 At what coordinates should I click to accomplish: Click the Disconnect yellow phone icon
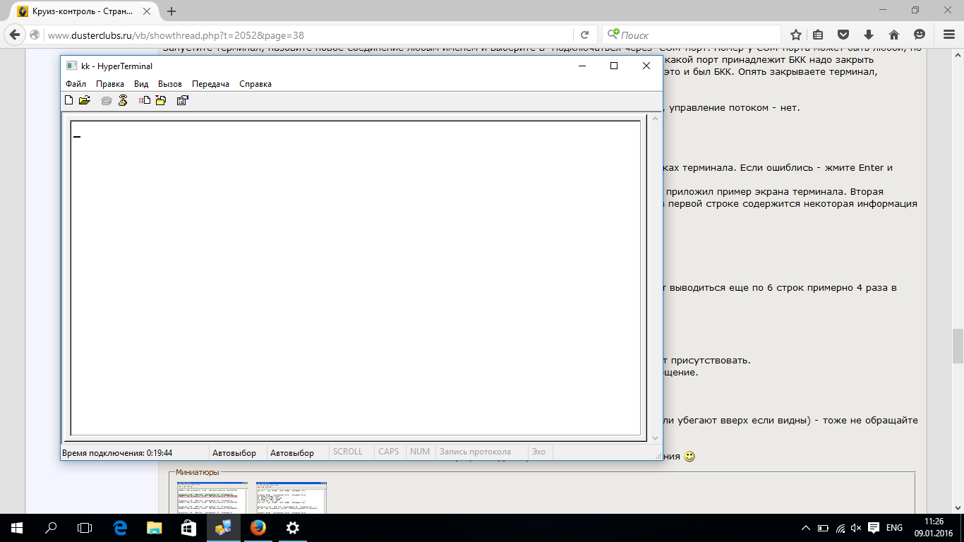point(123,100)
